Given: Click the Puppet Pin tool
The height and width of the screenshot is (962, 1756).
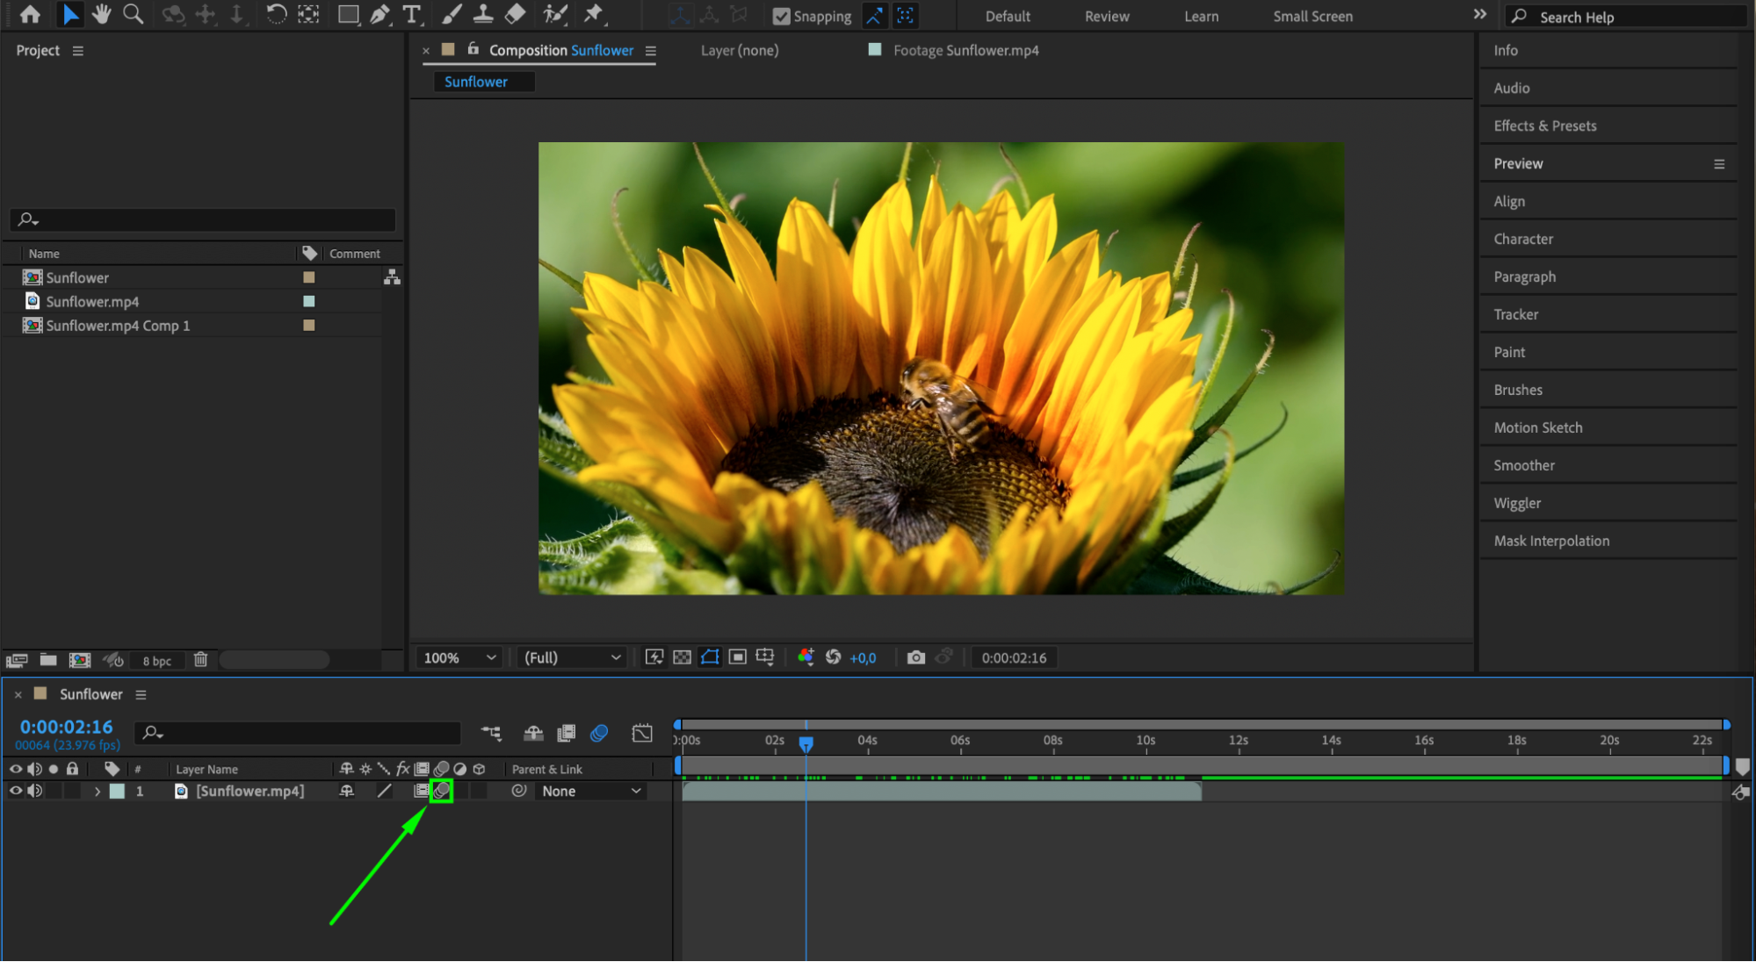Looking at the screenshot, I should pyautogui.click(x=594, y=14).
